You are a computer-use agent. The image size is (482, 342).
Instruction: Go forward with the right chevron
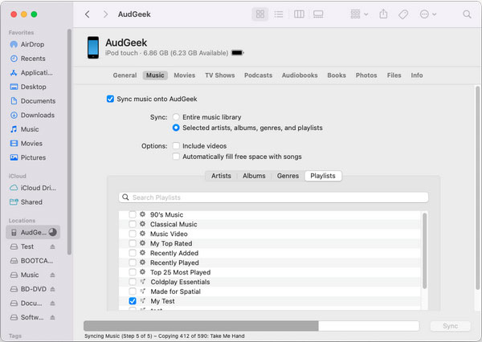pyautogui.click(x=105, y=14)
